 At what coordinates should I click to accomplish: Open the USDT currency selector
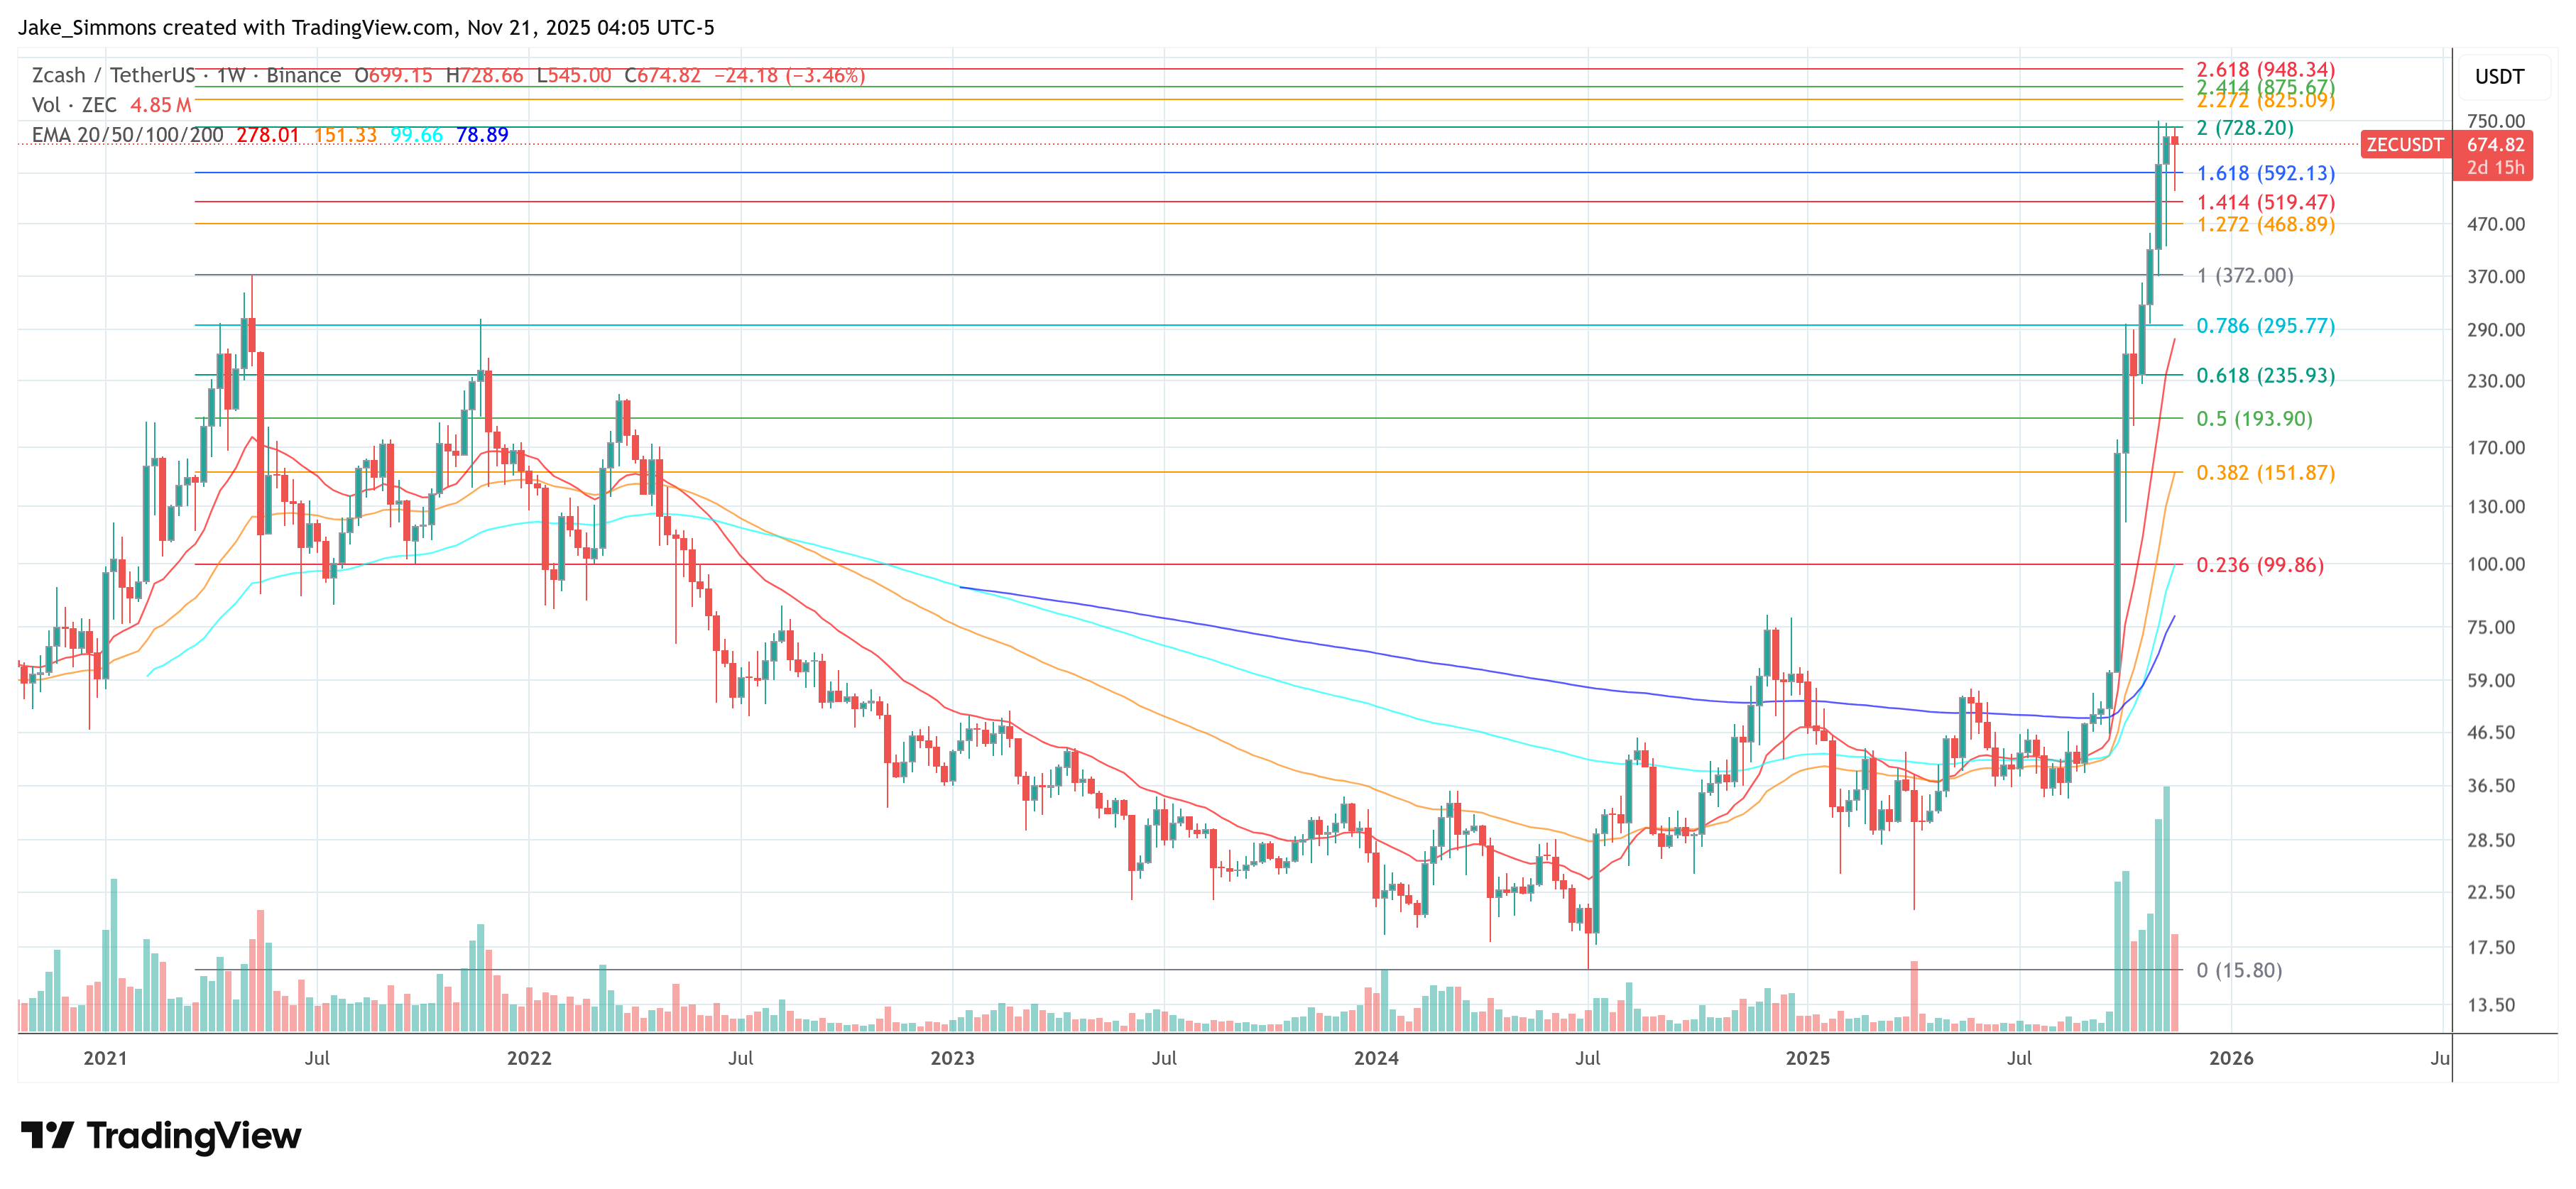(x=2499, y=77)
